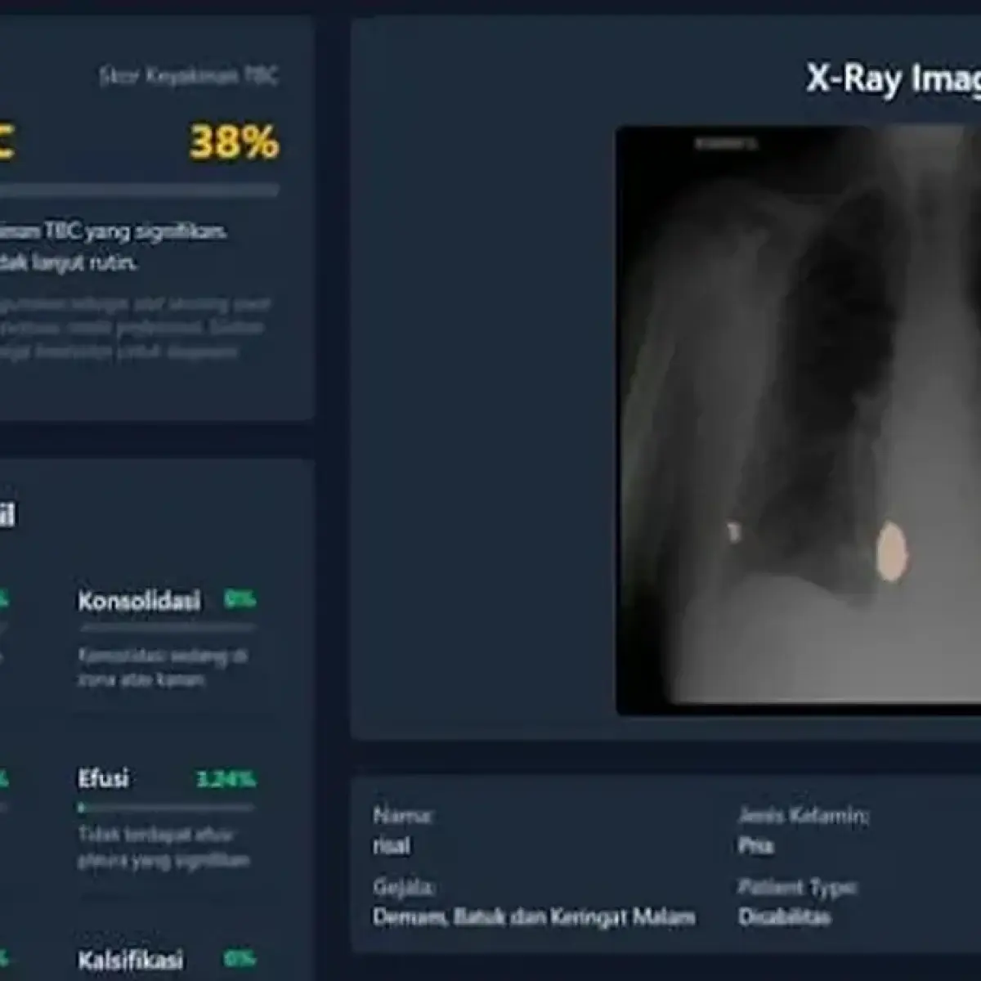Screen dimensions: 981x981
Task: Click the 38% TBC confidence score
Action: pos(235,142)
